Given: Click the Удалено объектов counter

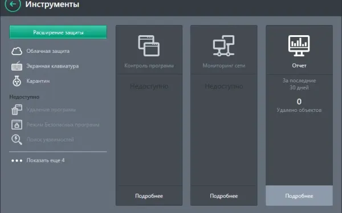Looking at the screenshot, I should click(x=299, y=106).
